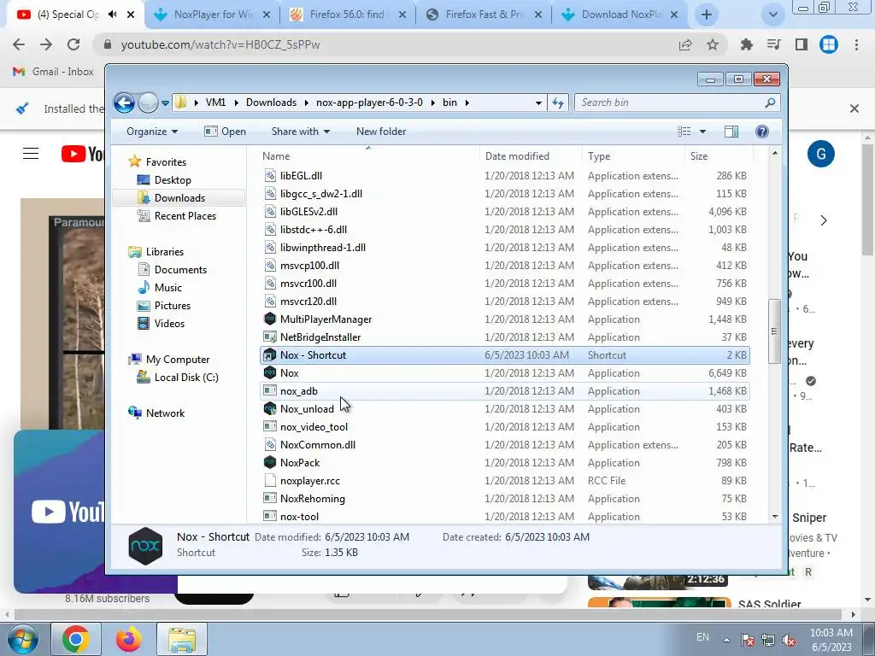This screenshot has height=656, width=875.
Task: Select the Nox application file icon
Action: point(270,373)
